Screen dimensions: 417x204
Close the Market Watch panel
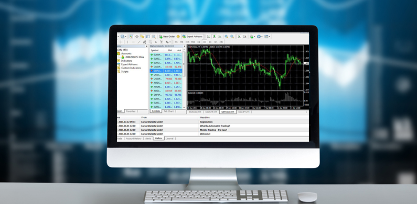pyautogui.click(x=184, y=47)
